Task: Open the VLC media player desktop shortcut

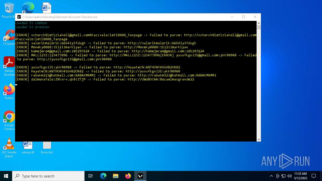Action: tap(9, 148)
